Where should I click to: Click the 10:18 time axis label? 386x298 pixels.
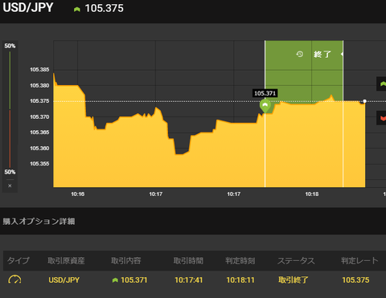click(x=312, y=194)
